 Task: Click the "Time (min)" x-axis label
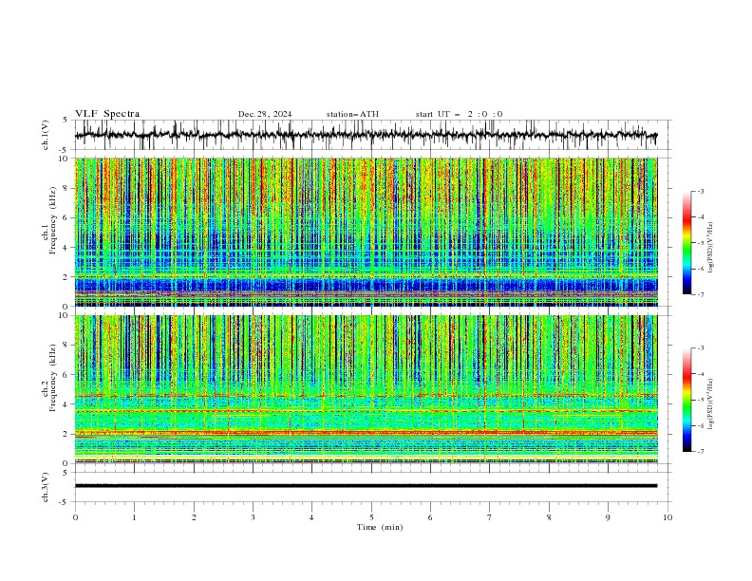[x=380, y=527]
